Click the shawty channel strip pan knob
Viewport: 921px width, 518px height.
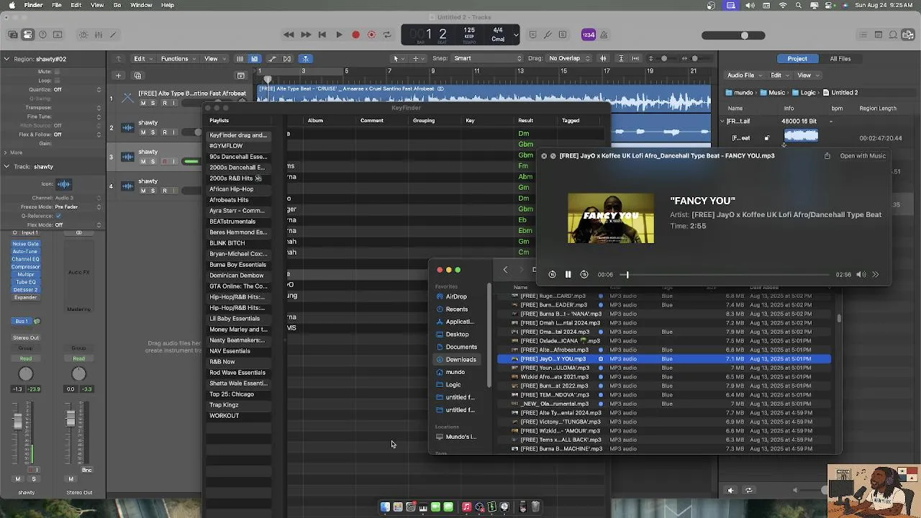point(26,373)
